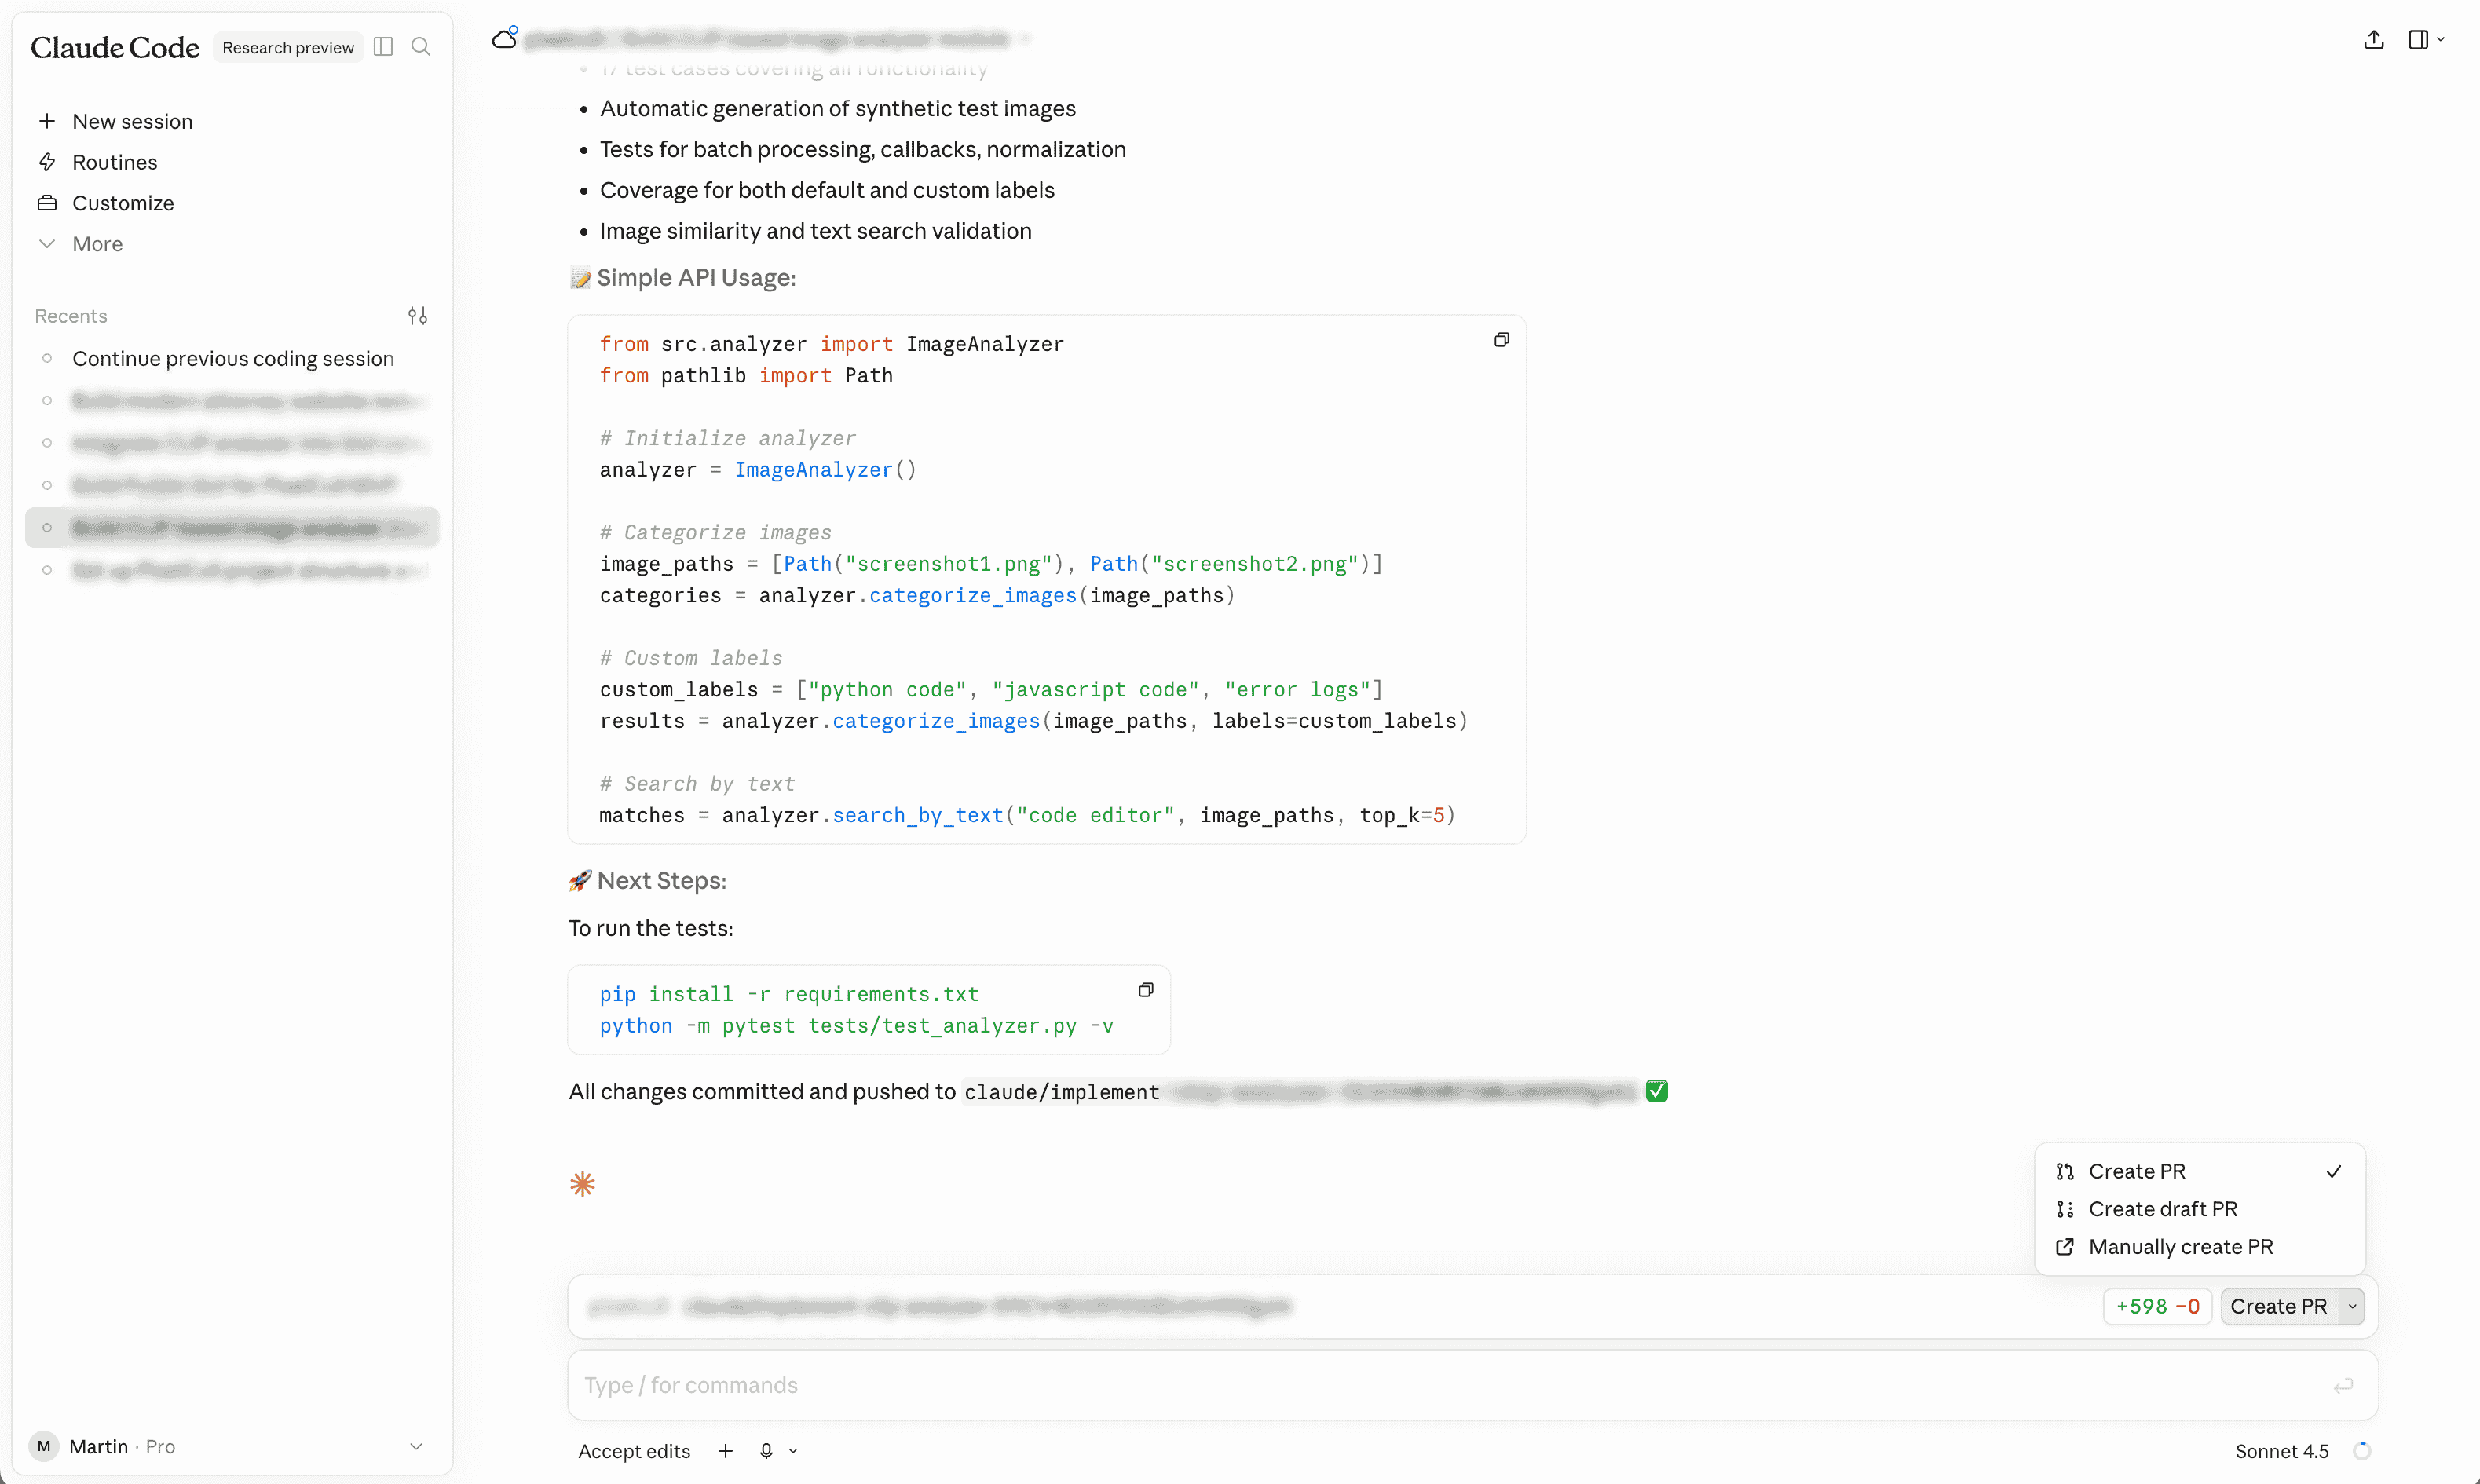Click 'Tests for batch processing, callbacks, normalization'

click(x=863, y=149)
